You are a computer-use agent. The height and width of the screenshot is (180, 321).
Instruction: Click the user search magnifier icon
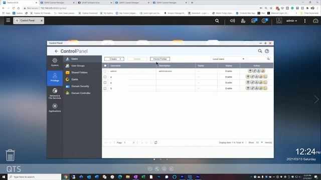pyautogui.click(x=268, y=59)
